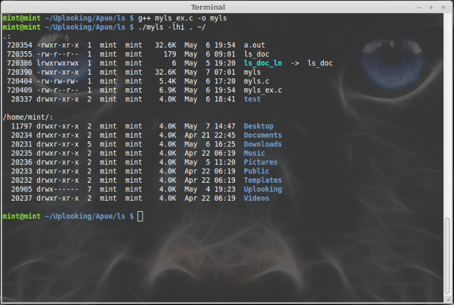
Task: Click link count 7 on Uplooking row
Action: (89, 189)
